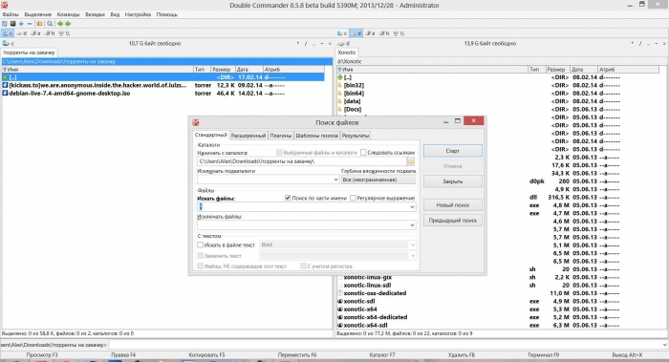
Task: Expand the 'Исключать файлы' dropdown arrow
Action: (412, 225)
